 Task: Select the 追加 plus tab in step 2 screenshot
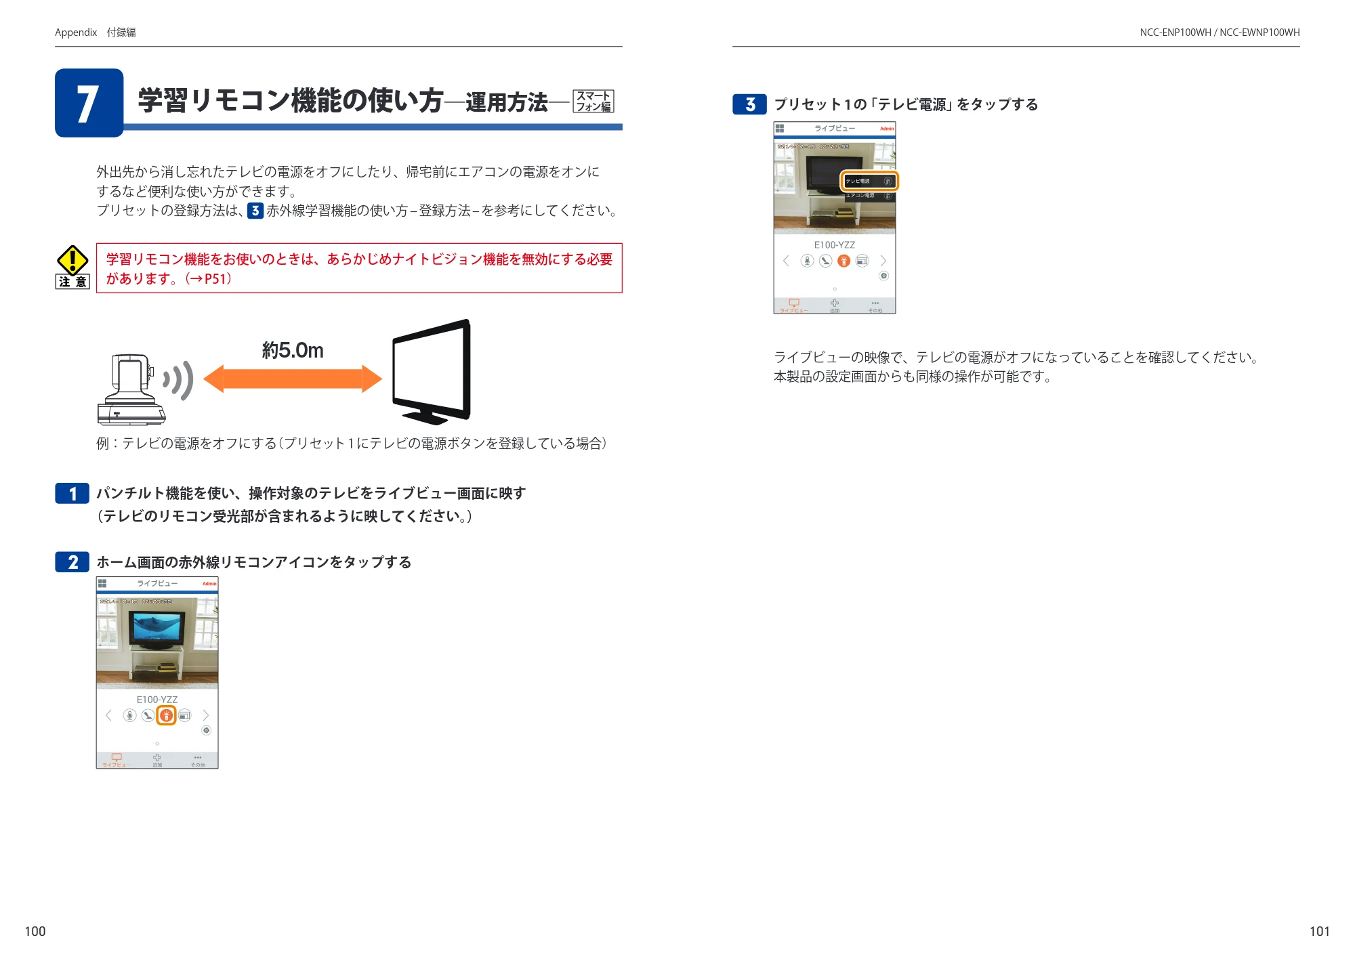(x=157, y=761)
